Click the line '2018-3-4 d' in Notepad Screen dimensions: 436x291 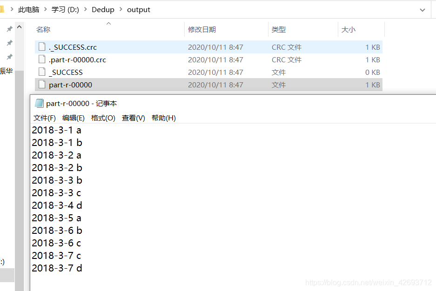pyautogui.click(x=57, y=205)
